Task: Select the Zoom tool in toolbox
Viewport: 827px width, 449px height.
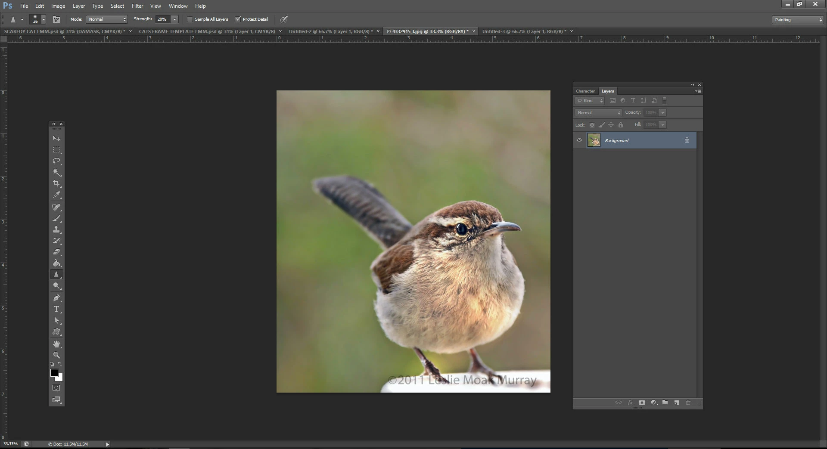Action: (56, 355)
